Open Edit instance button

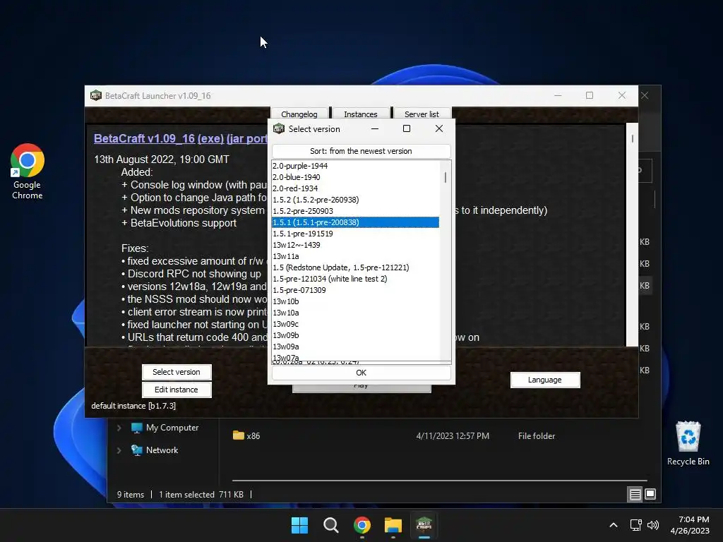pos(177,390)
